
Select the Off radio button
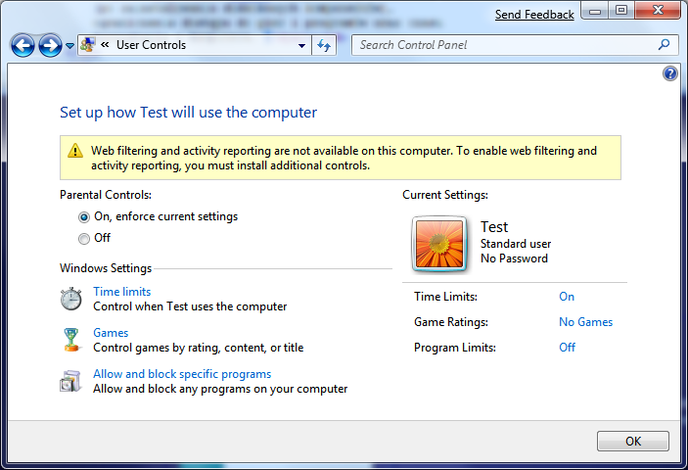(x=84, y=238)
